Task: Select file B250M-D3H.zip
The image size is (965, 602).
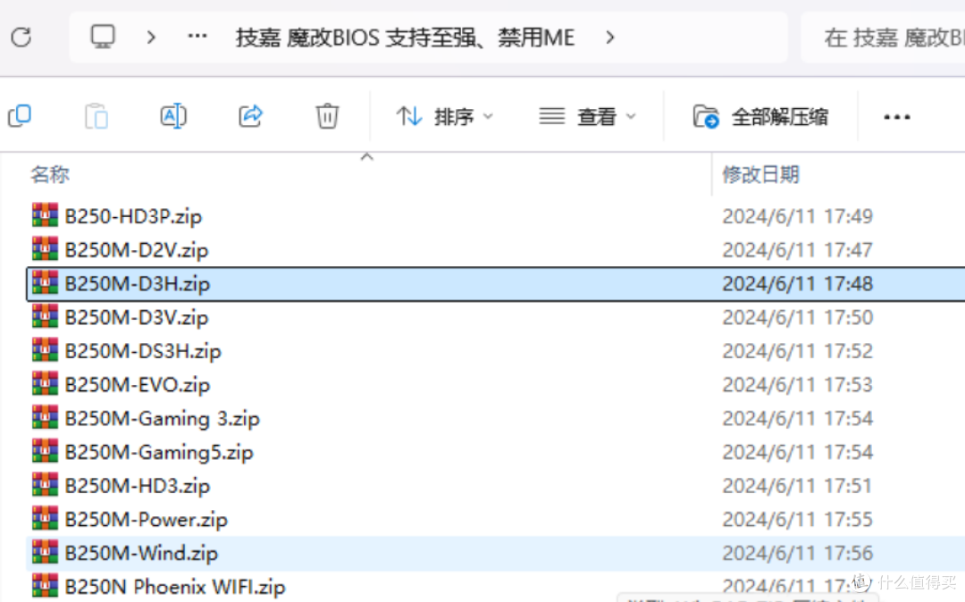Action: 138,284
